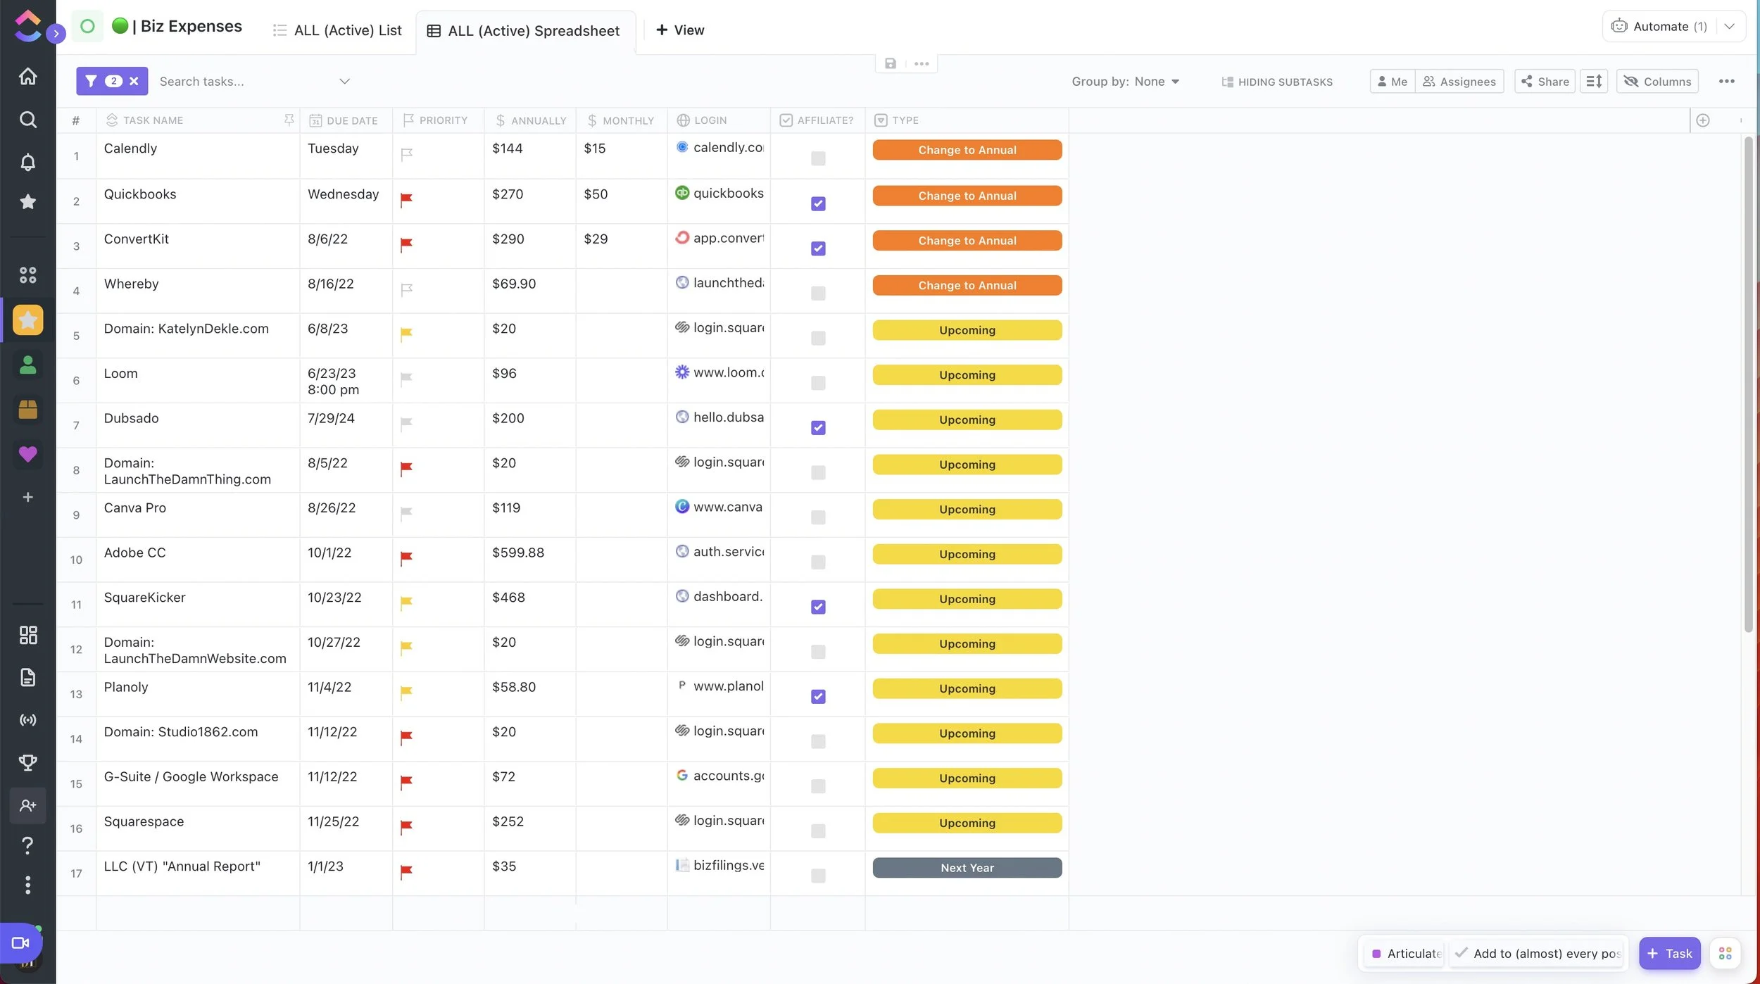Click the red priority flag for Quickbooks
The height and width of the screenshot is (984, 1760).
click(406, 200)
